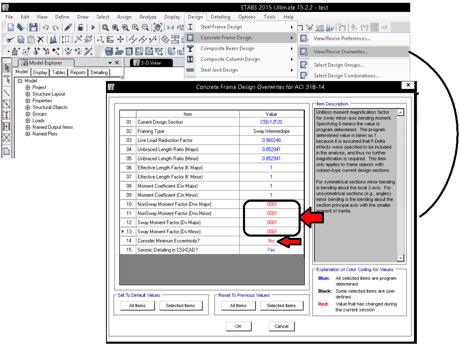Click the Open file toolbar icon
The image size is (460, 345).
pos(21,27)
